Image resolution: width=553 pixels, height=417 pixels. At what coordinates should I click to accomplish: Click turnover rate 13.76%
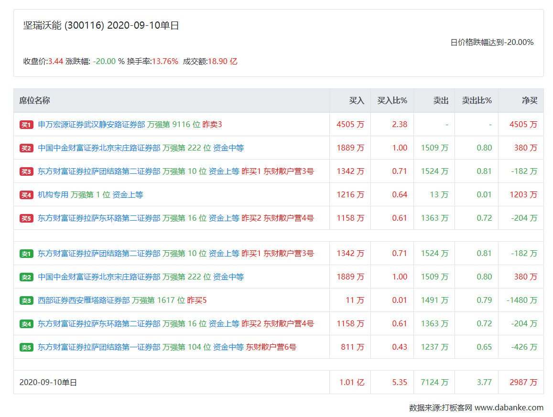point(165,61)
